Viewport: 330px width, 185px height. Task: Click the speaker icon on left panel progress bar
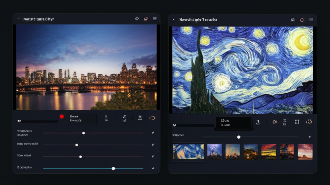pos(19,121)
